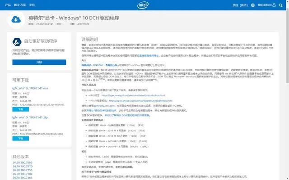The height and width of the screenshot is (180, 289).
Task: Download igfx_win10_100.8141.exe via its 下载 button
Action: pos(21,109)
